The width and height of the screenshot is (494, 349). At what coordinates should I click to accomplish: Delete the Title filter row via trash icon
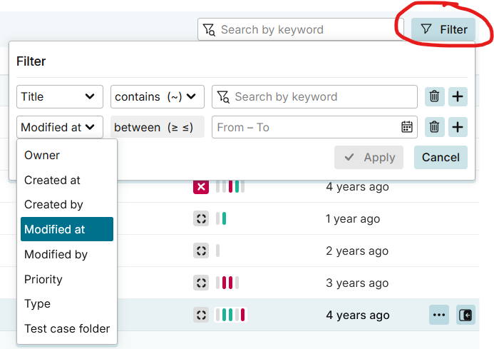(434, 97)
